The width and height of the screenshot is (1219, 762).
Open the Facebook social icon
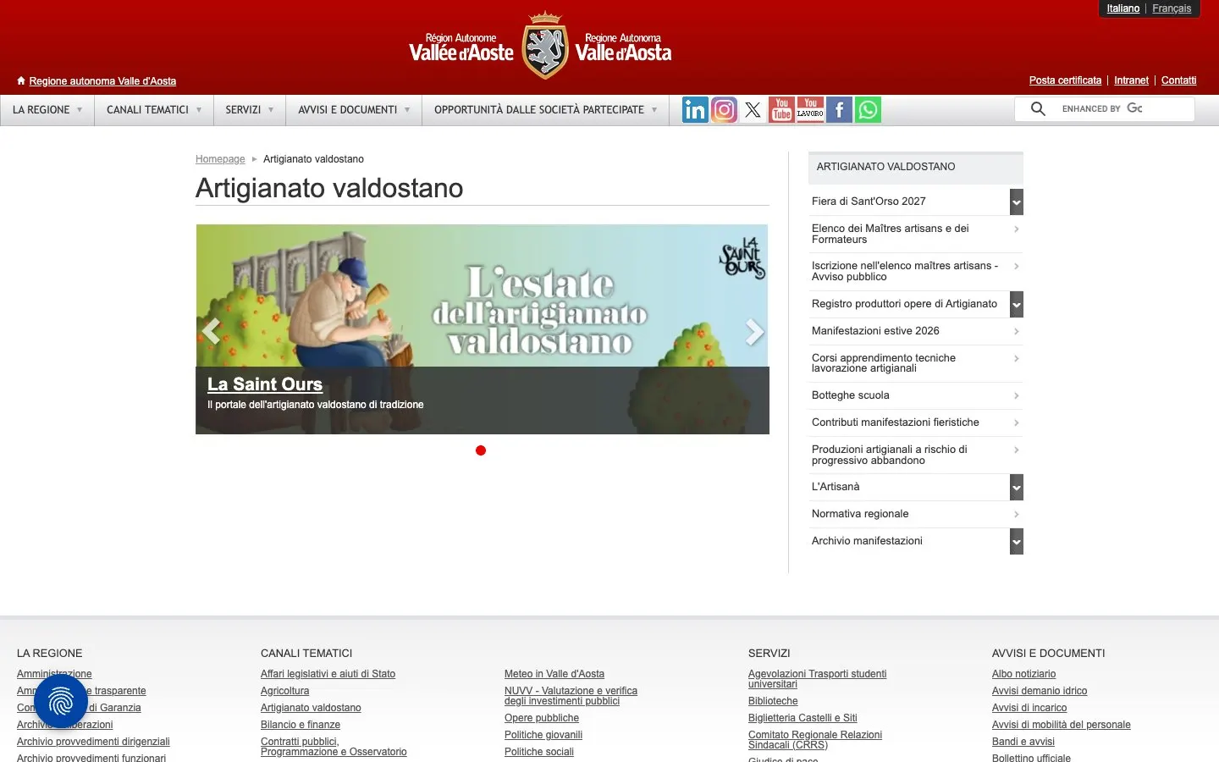point(839,110)
